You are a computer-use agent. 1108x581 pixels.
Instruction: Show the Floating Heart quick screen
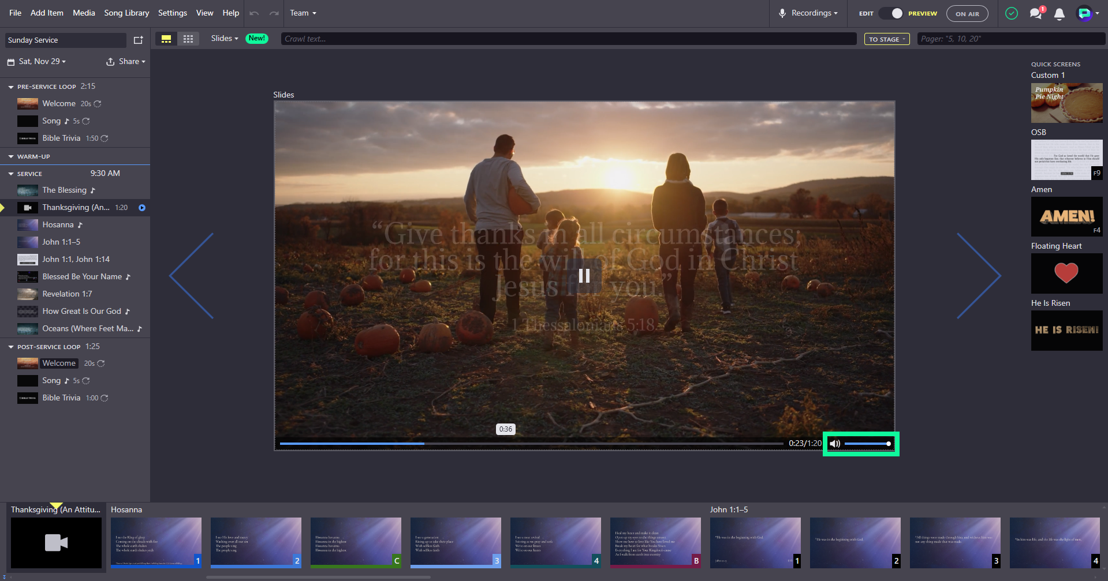click(x=1067, y=273)
